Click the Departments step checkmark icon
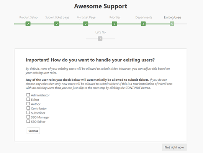Viewport: 203px width, 153px height. (x=143, y=24)
